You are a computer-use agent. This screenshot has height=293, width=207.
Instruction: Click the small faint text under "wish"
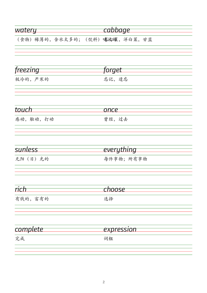point(28,197)
